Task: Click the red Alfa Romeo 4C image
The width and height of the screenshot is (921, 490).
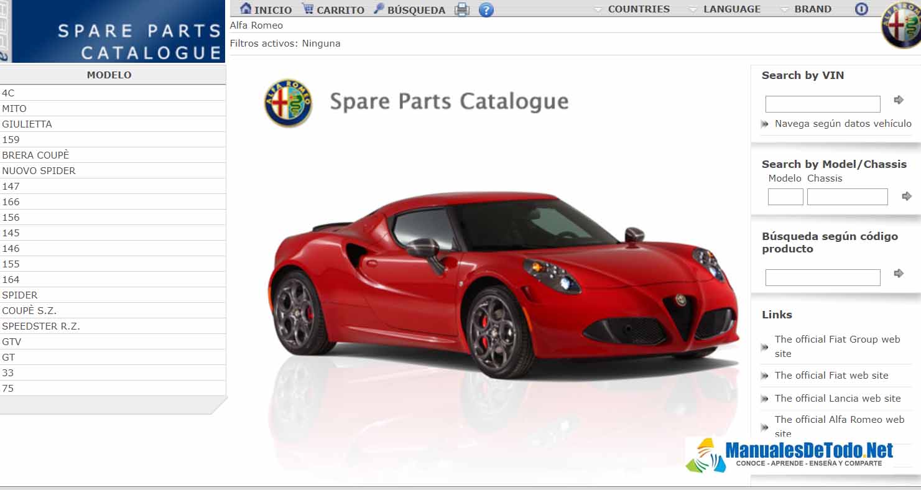Action: tap(504, 284)
